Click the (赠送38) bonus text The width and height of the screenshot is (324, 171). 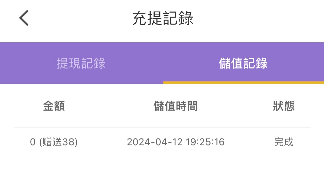(x=58, y=142)
